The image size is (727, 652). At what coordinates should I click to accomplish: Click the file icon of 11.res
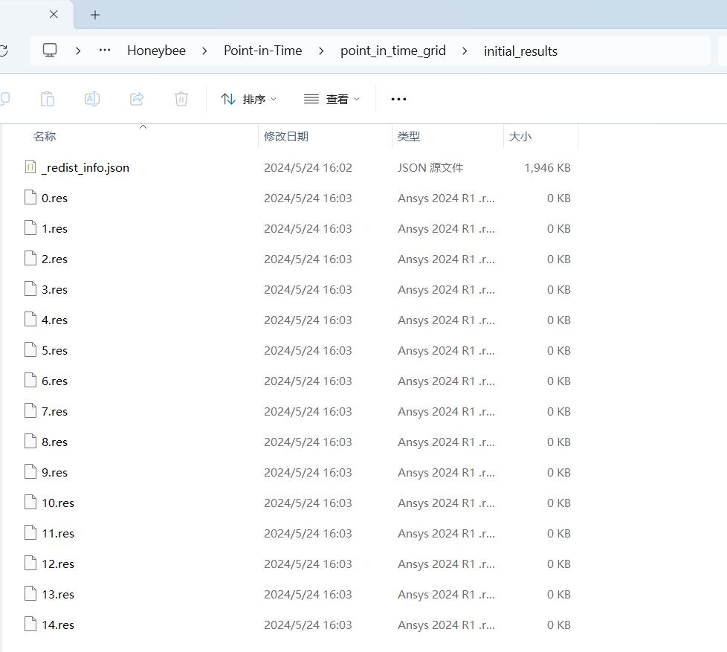[30, 533]
